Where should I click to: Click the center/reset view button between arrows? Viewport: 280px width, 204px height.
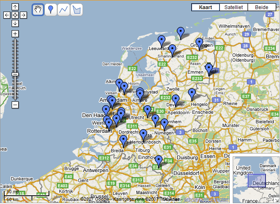(15, 15)
